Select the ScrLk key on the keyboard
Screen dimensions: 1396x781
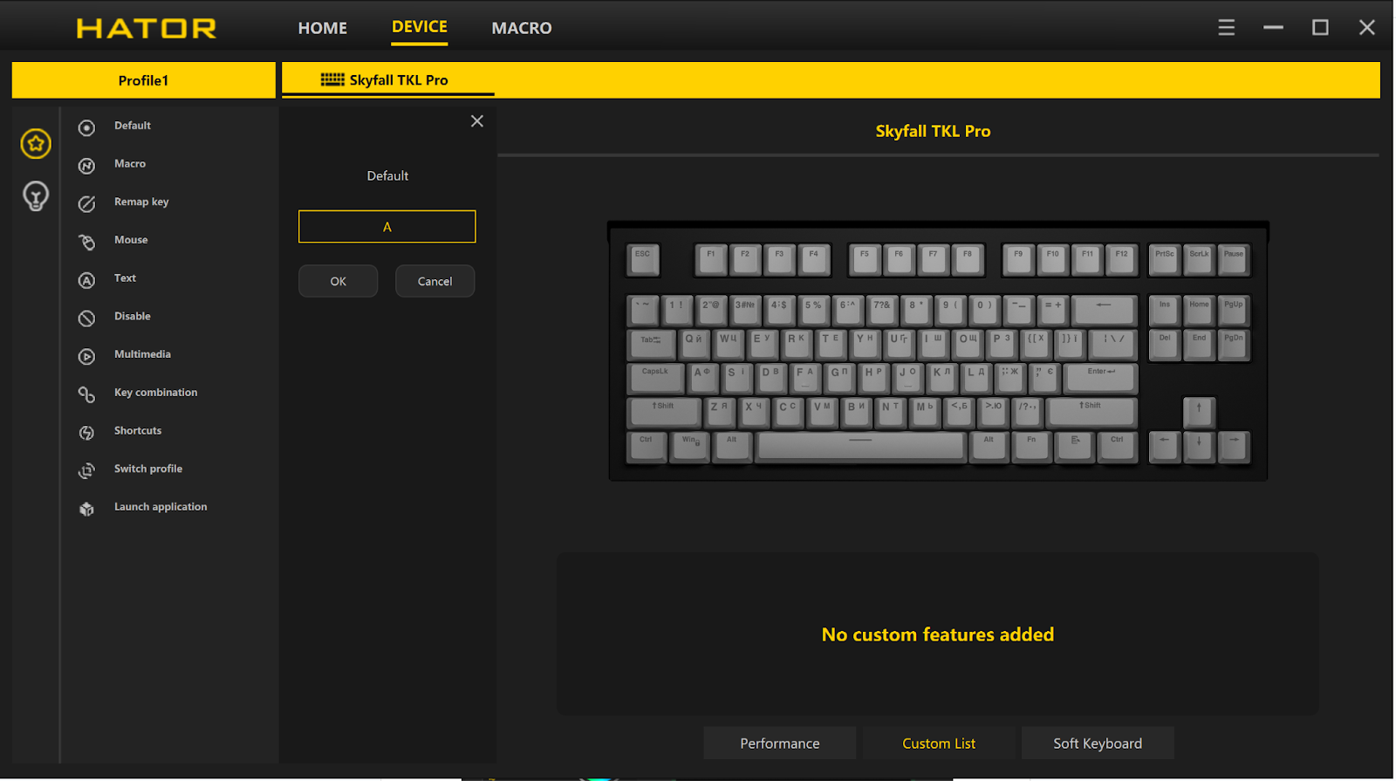click(1199, 259)
